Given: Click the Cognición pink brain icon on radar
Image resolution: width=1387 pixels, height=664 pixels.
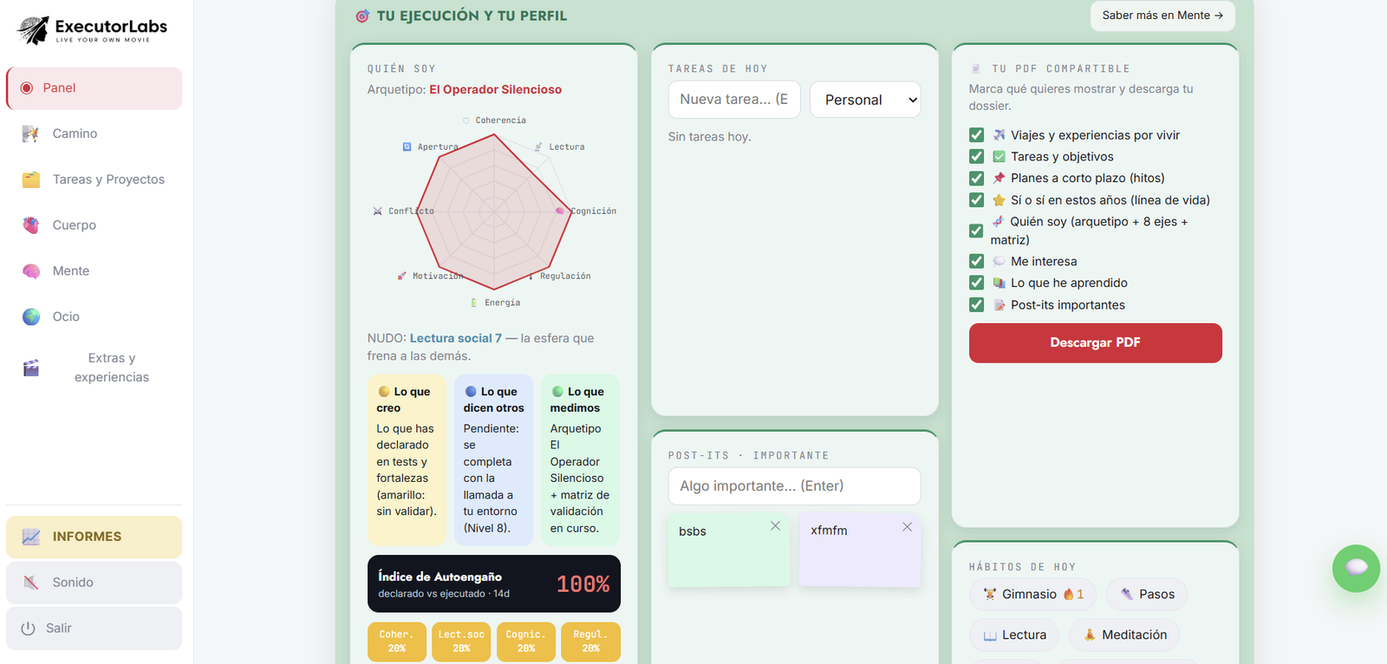Looking at the screenshot, I should click(x=560, y=211).
